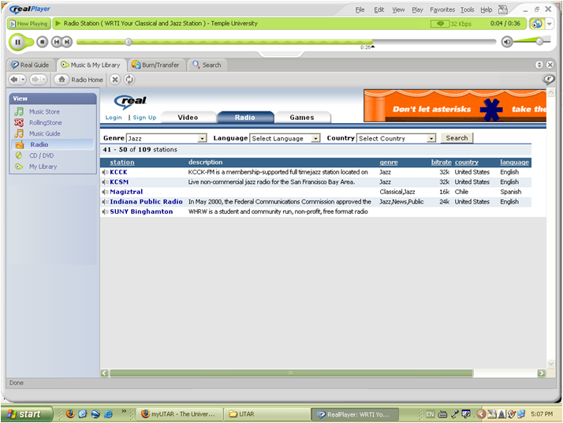Skip to the next clip
The height and width of the screenshot is (423, 563).
(x=67, y=42)
